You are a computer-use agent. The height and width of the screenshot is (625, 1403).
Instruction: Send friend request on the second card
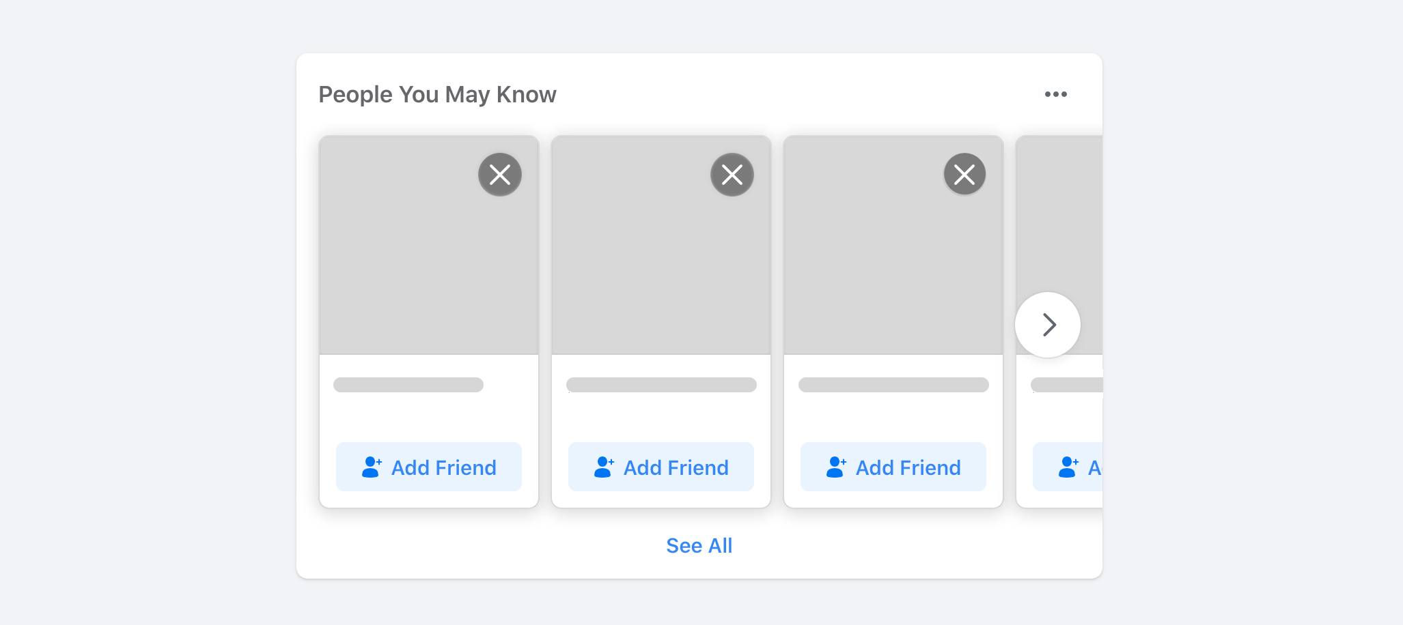pos(661,467)
